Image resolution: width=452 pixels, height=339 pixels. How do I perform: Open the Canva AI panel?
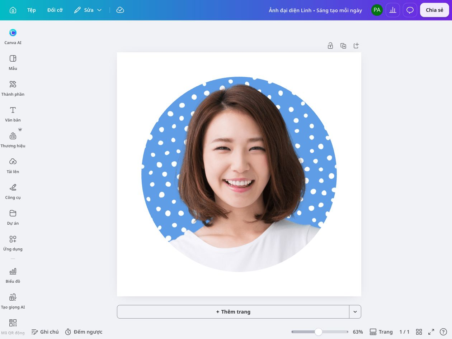(x=13, y=37)
